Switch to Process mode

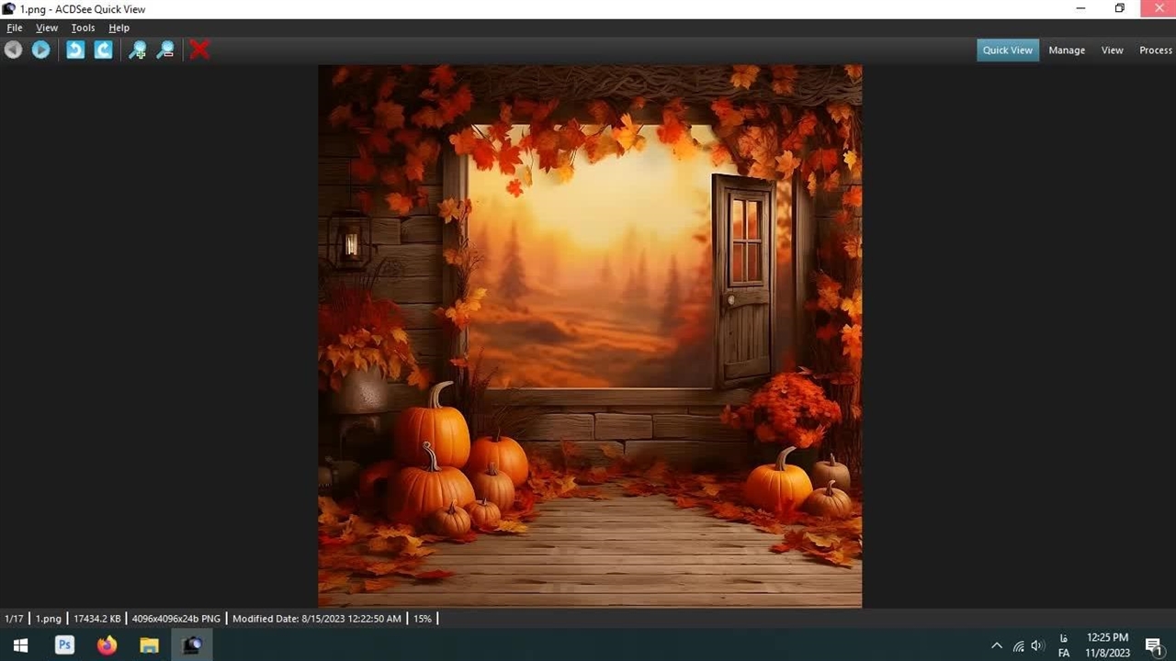(x=1155, y=50)
